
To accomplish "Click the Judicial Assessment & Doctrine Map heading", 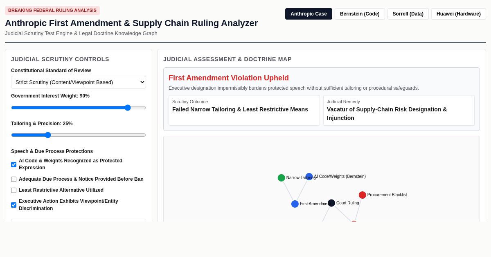I will click(x=227, y=59).
